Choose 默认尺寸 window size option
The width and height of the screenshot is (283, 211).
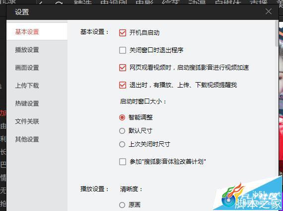pyautogui.click(x=122, y=131)
